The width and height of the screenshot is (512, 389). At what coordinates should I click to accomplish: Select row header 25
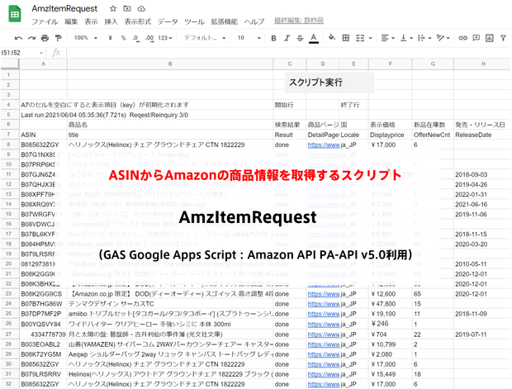point(9,314)
